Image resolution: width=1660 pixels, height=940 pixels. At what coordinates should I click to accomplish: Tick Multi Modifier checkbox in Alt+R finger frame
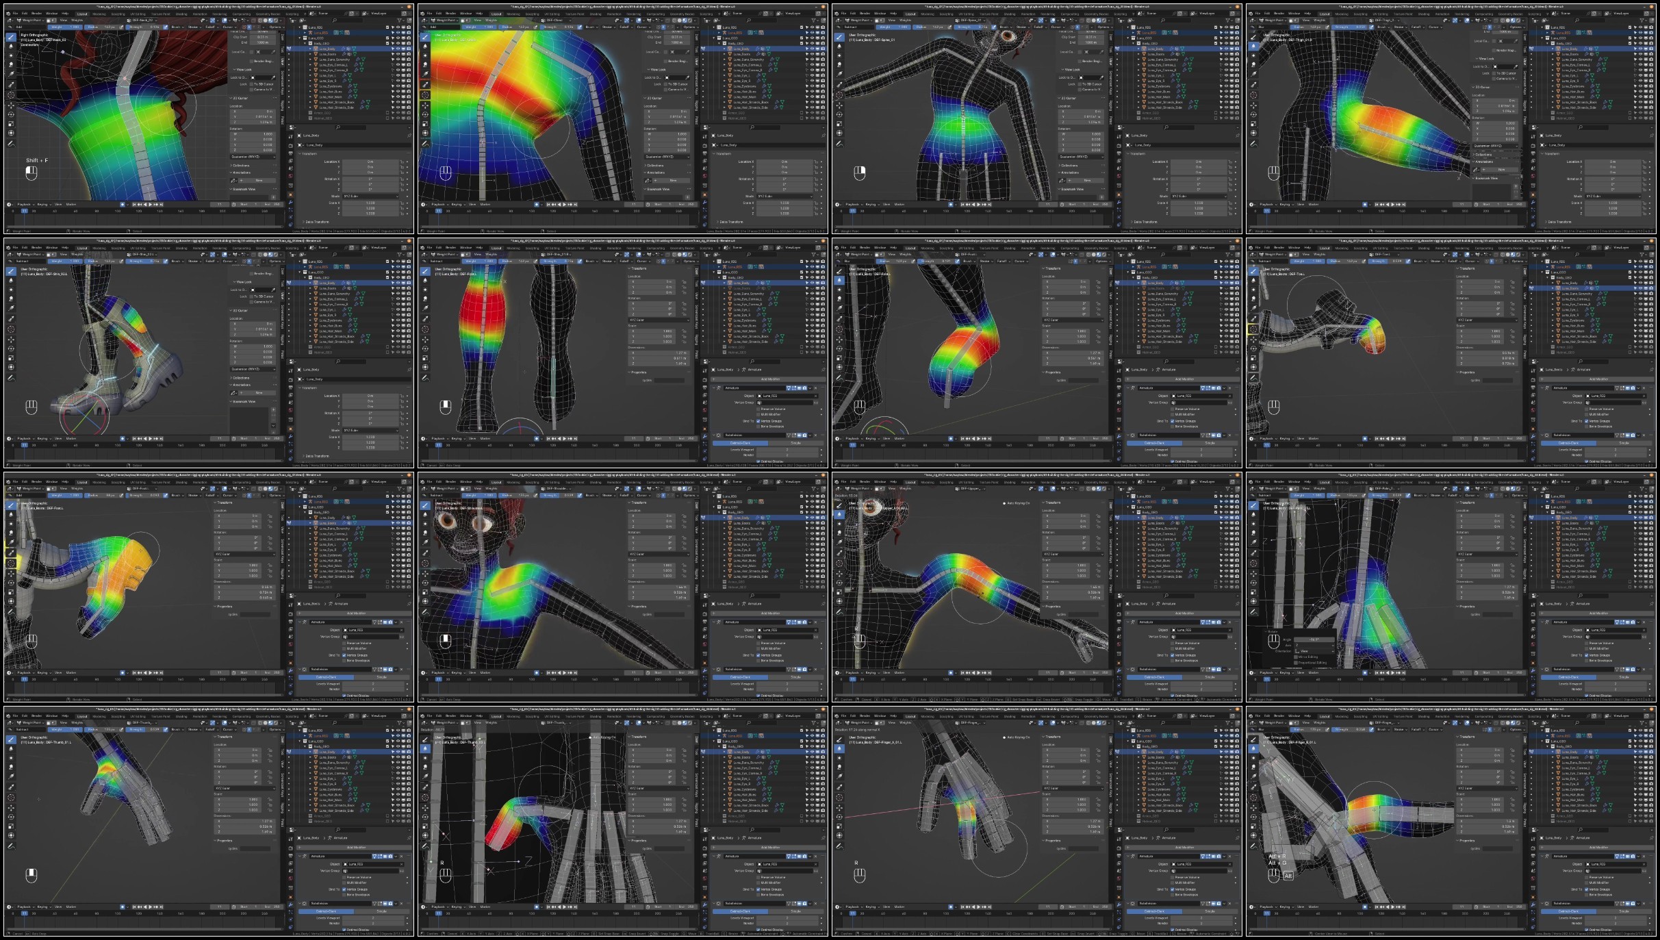(x=1587, y=882)
